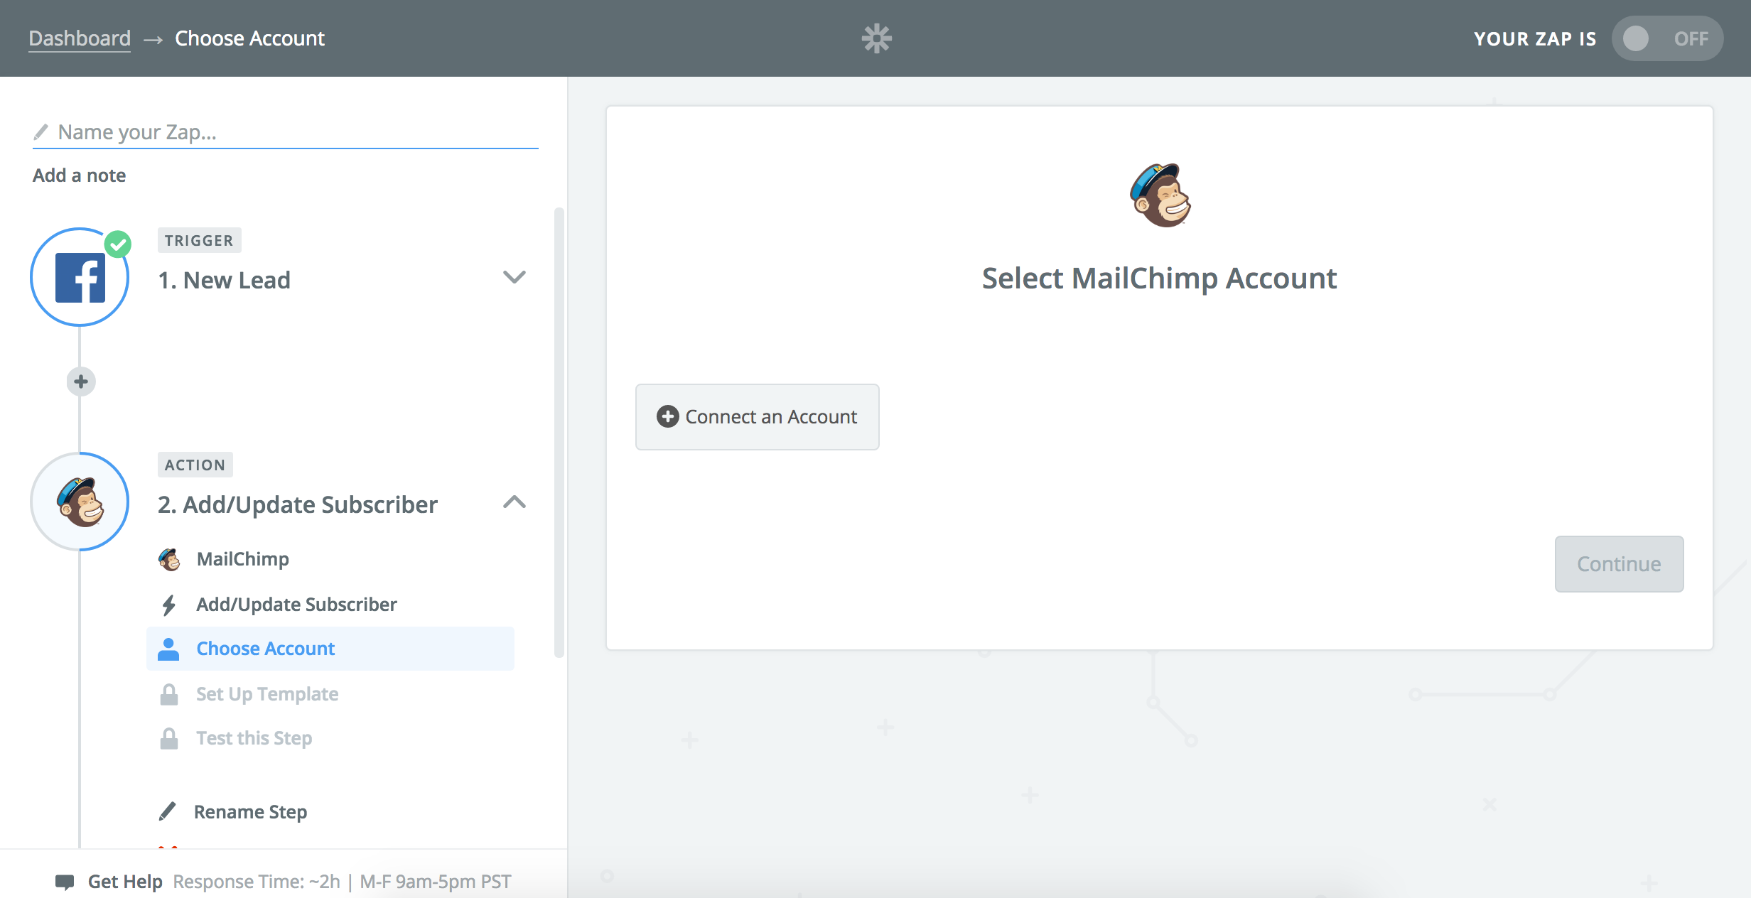Screen dimensions: 1751x898
Task: Open the 1. New Lead step title
Action: [x=224, y=280]
